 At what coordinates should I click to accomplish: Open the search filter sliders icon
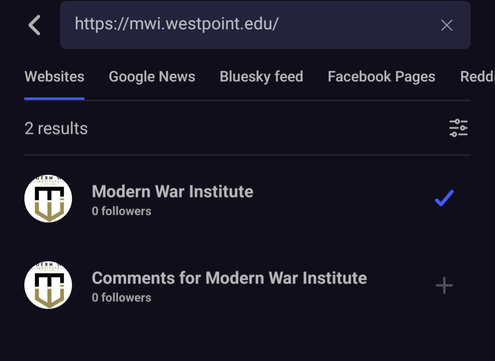coord(458,128)
